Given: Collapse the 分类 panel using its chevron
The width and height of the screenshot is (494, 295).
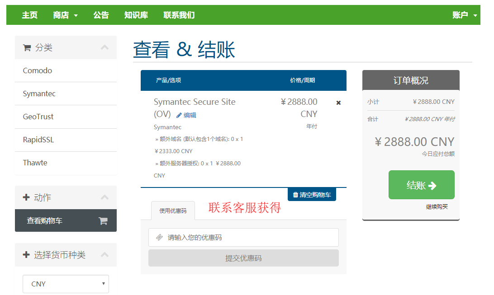Looking at the screenshot, I should (x=104, y=47).
